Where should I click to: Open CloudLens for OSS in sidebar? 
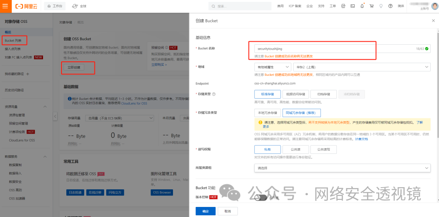[22, 140]
